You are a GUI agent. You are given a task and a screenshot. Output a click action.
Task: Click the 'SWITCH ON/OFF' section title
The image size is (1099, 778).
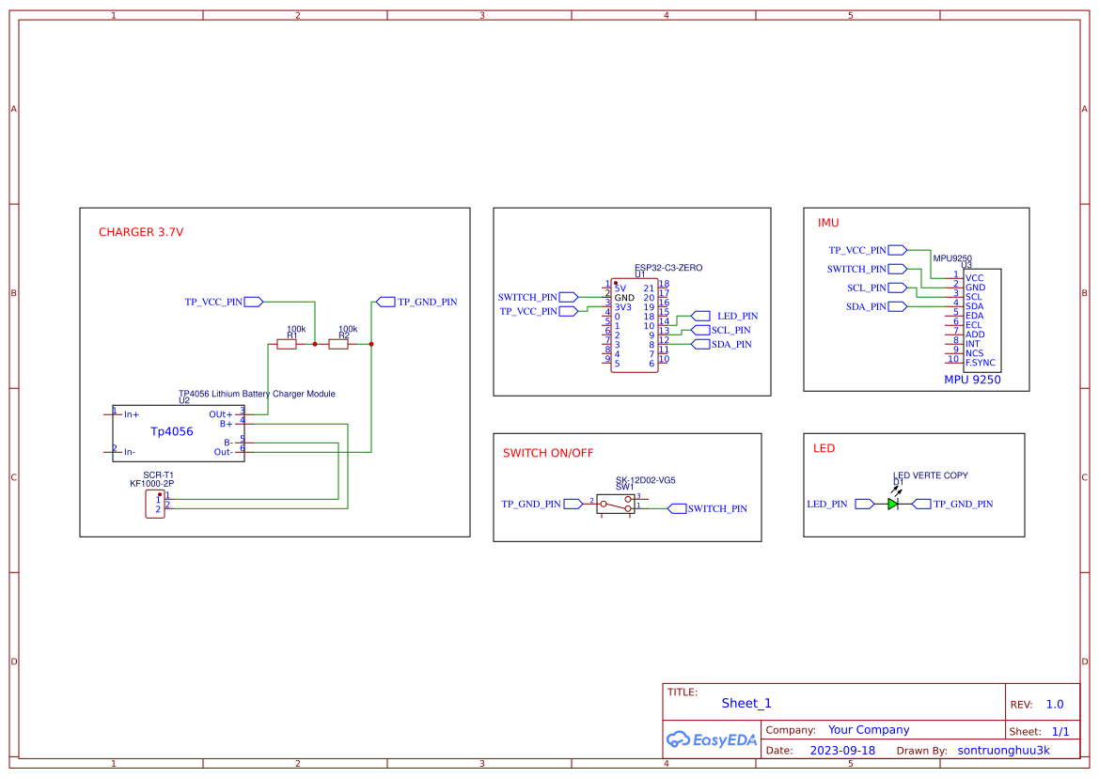tap(548, 453)
